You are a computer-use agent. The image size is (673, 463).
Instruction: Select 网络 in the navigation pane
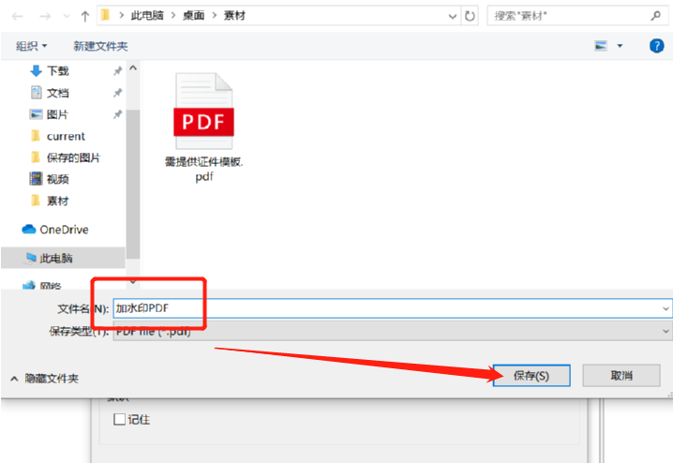(42, 285)
